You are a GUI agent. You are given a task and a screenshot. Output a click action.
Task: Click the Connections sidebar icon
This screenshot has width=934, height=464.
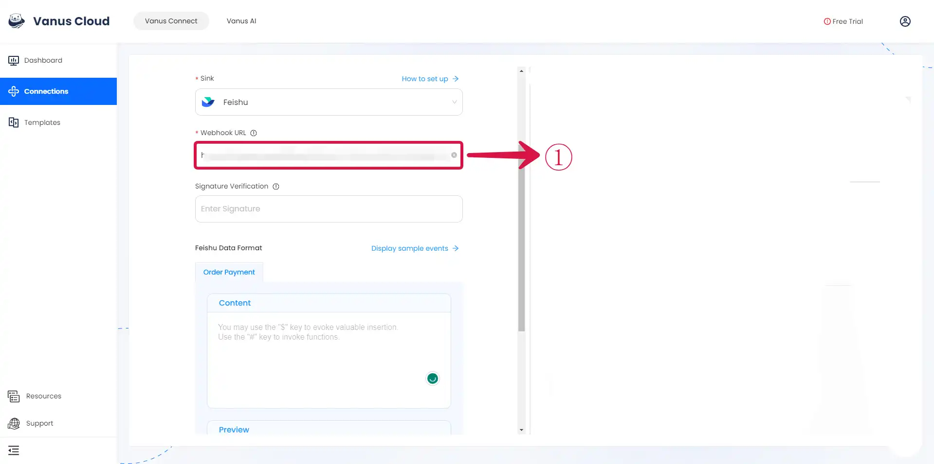(x=14, y=91)
